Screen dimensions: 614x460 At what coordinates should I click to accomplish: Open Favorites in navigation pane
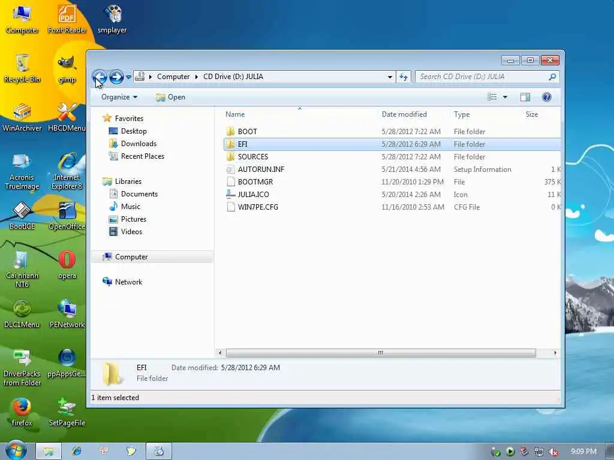[x=129, y=118]
